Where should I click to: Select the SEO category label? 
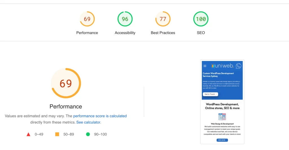pyautogui.click(x=201, y=33)
